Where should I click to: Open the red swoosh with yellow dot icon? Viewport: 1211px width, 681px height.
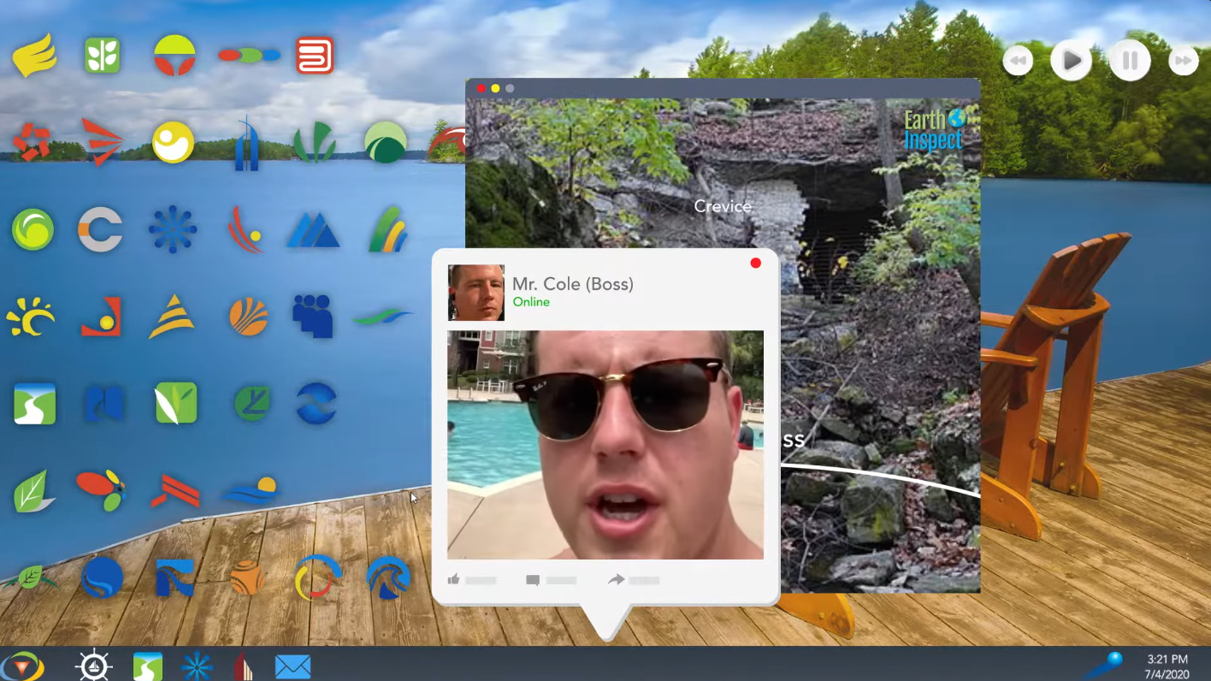tap(245, 229)
